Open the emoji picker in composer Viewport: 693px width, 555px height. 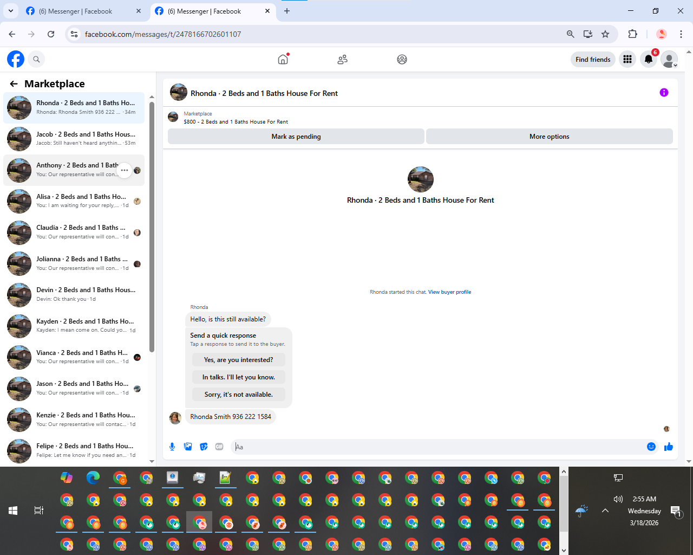point(651,447)
